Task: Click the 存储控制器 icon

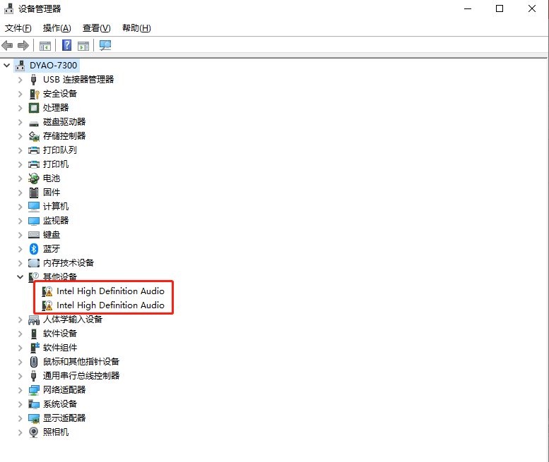Action: pos(34,136)
